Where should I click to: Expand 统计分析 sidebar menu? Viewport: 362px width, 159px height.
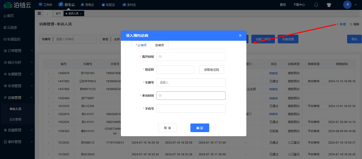tap(17, 62)
